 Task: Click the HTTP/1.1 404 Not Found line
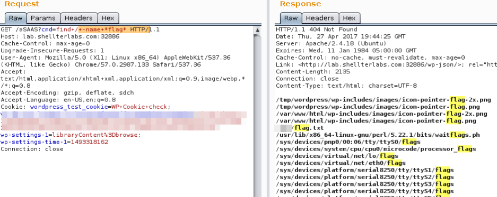pos(316,30)
